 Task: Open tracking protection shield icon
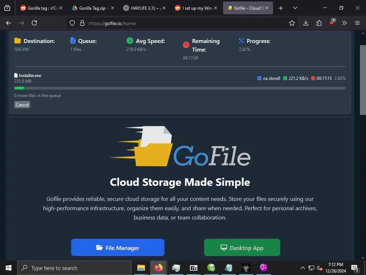(72, 23)
